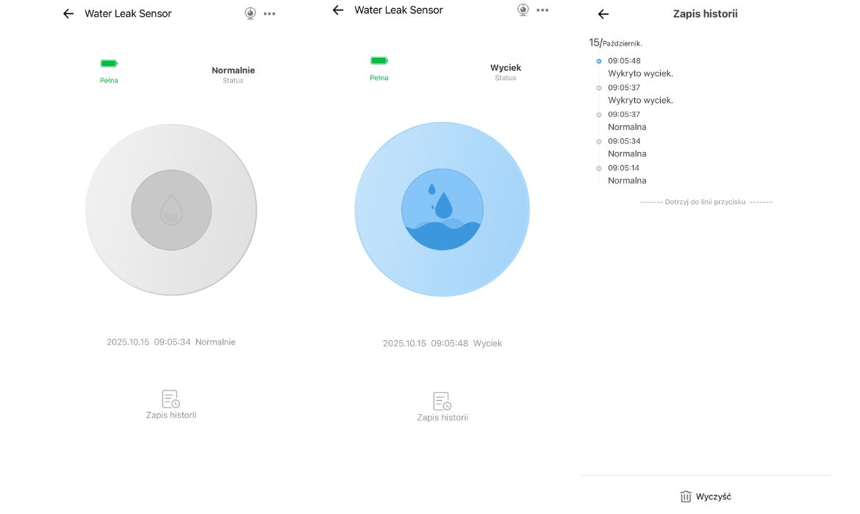Go back from the Normalnie status sensor screen
The height and width of the screenshot is (514, 860).
(68, 14)
